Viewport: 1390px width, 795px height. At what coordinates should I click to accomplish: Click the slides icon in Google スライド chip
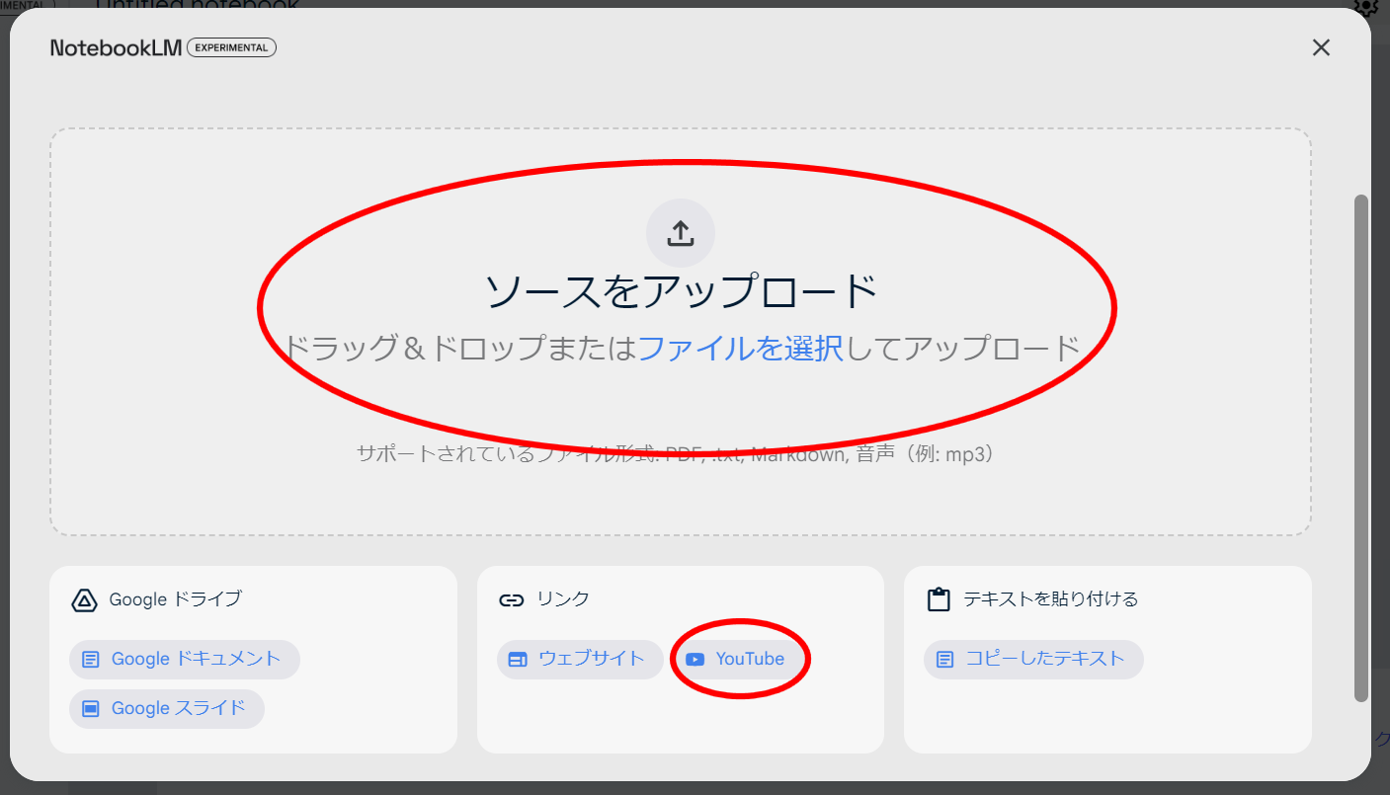click(91, 708)
